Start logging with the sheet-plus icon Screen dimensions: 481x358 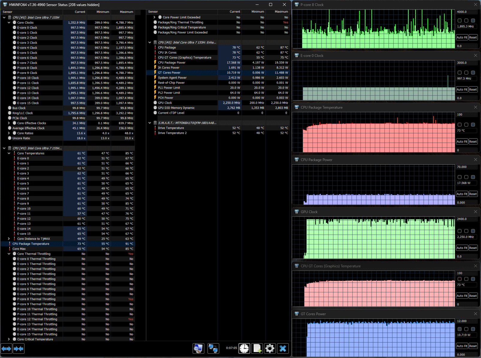click(x=257, y=348)
